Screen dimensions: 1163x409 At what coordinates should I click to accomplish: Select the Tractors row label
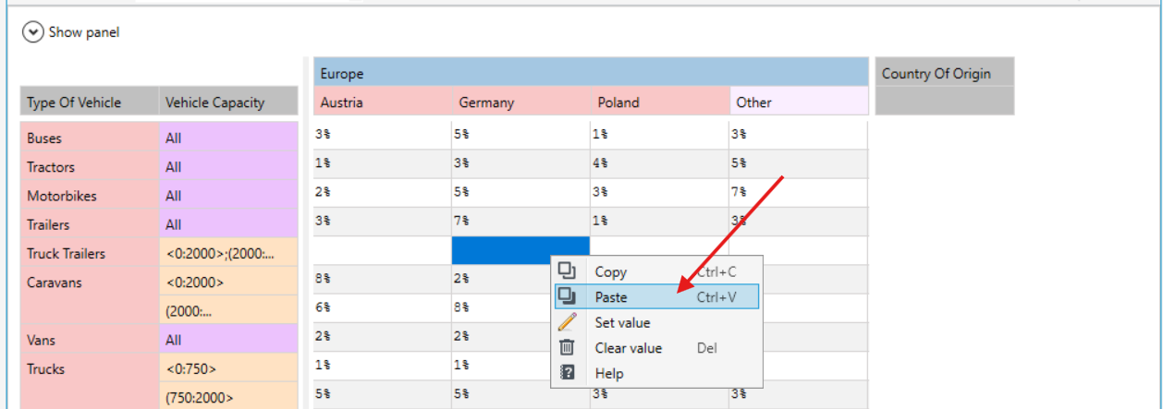[x=90, y=167]
